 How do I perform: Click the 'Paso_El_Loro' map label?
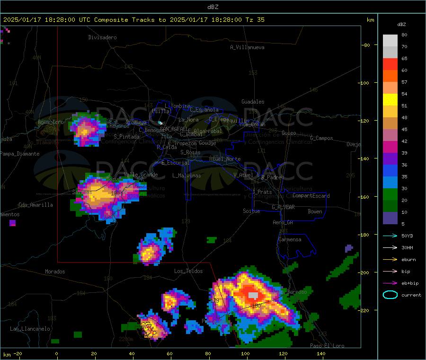click(x=327, y=346)
